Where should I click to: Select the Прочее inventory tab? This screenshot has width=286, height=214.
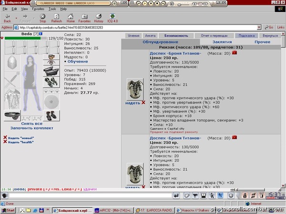tap(262, 42)
